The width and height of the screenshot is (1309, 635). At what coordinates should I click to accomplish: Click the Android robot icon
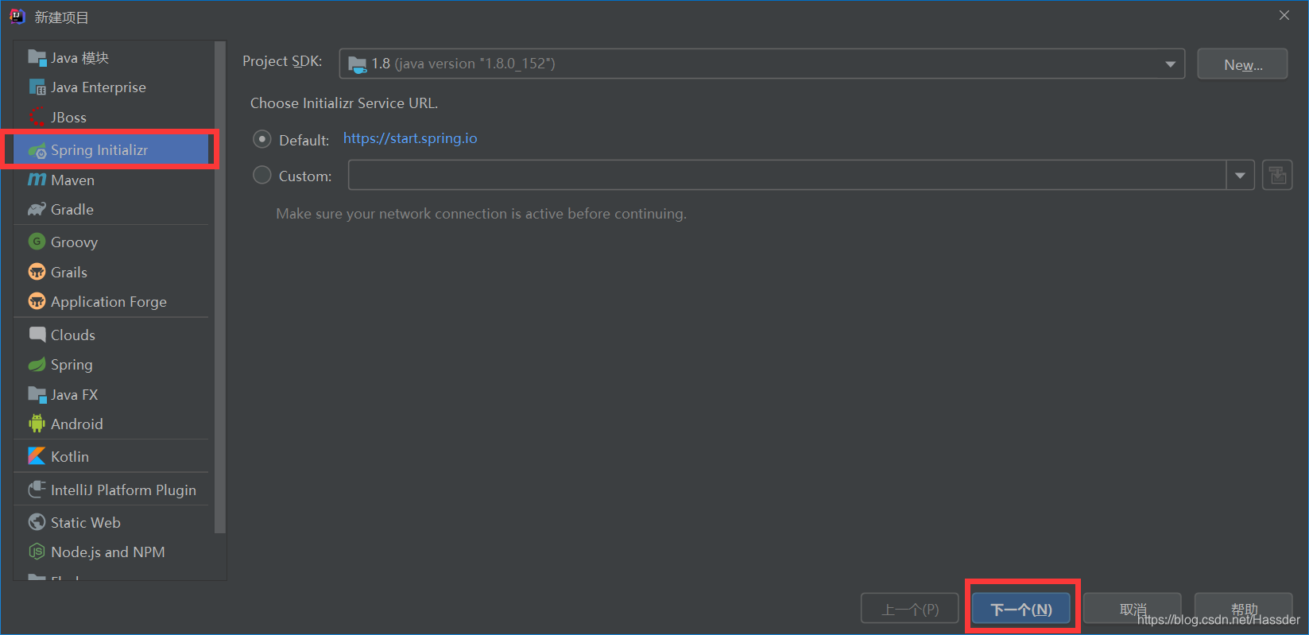tap(37, 424)
